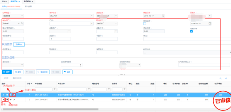Open the calendar picker for 销售日期
The height and width of the screenshot is (112, 231).
(x=163, y=16)
